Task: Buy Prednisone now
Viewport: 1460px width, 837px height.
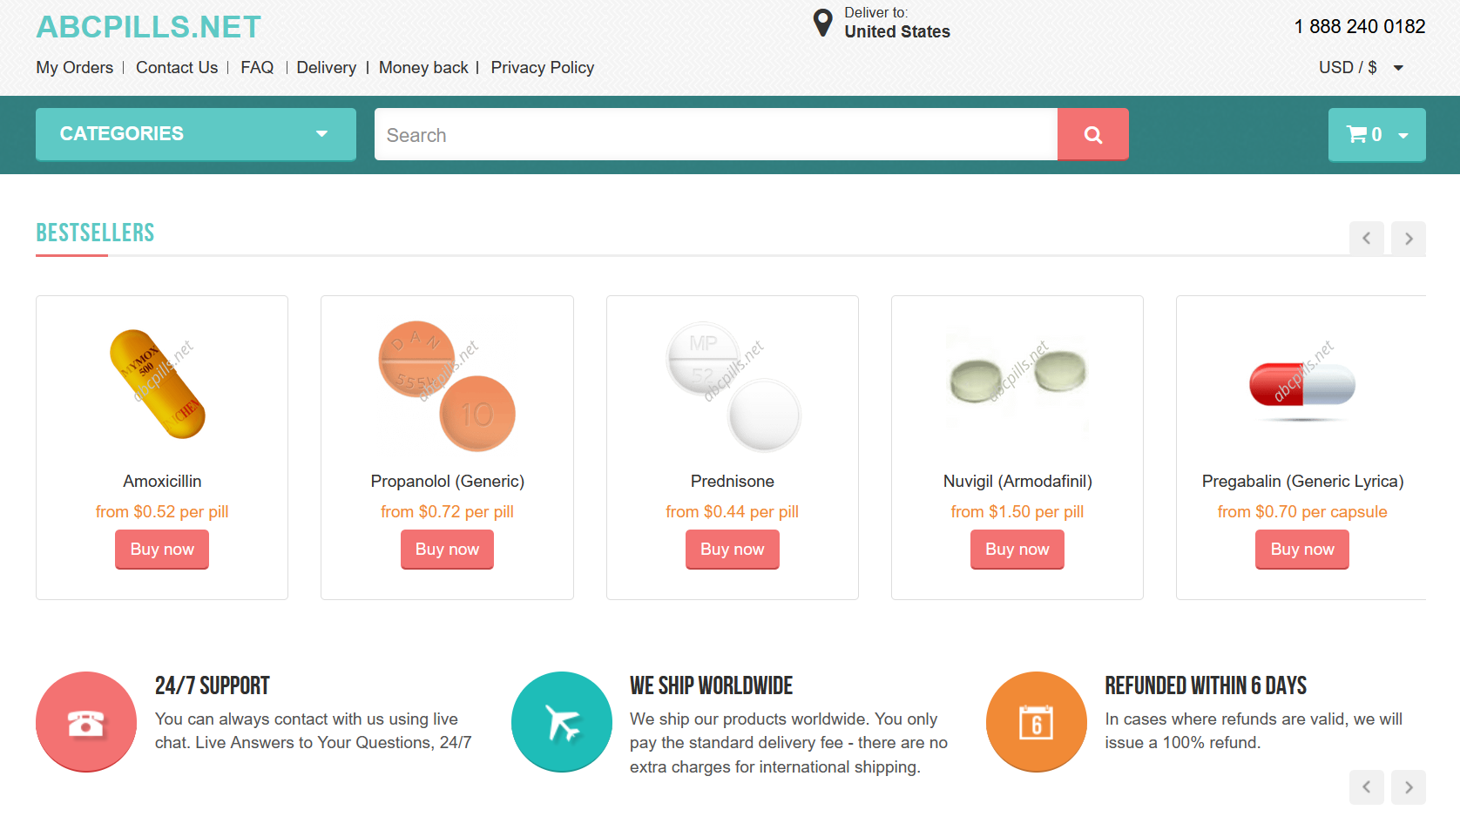Action: pyautogui.click(x=733, y=550)
